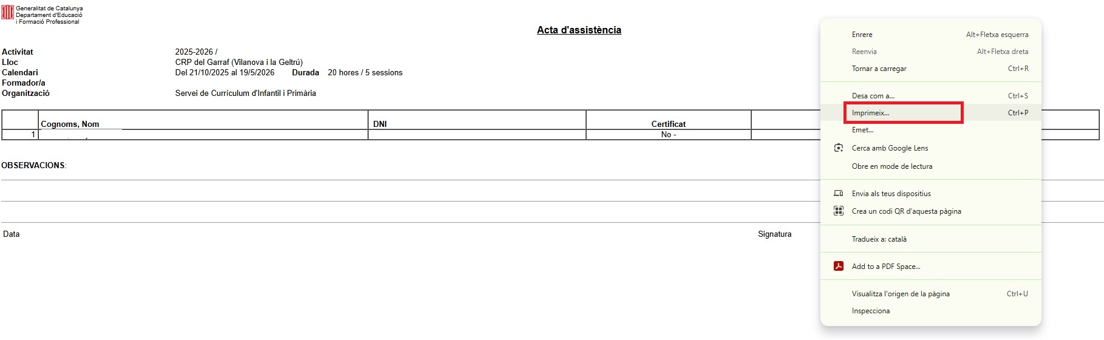The height and width of the screenshot is (340, 1104).
Task: Choose Visualitza l'origen de la pàgina
Action: point(900,294)
